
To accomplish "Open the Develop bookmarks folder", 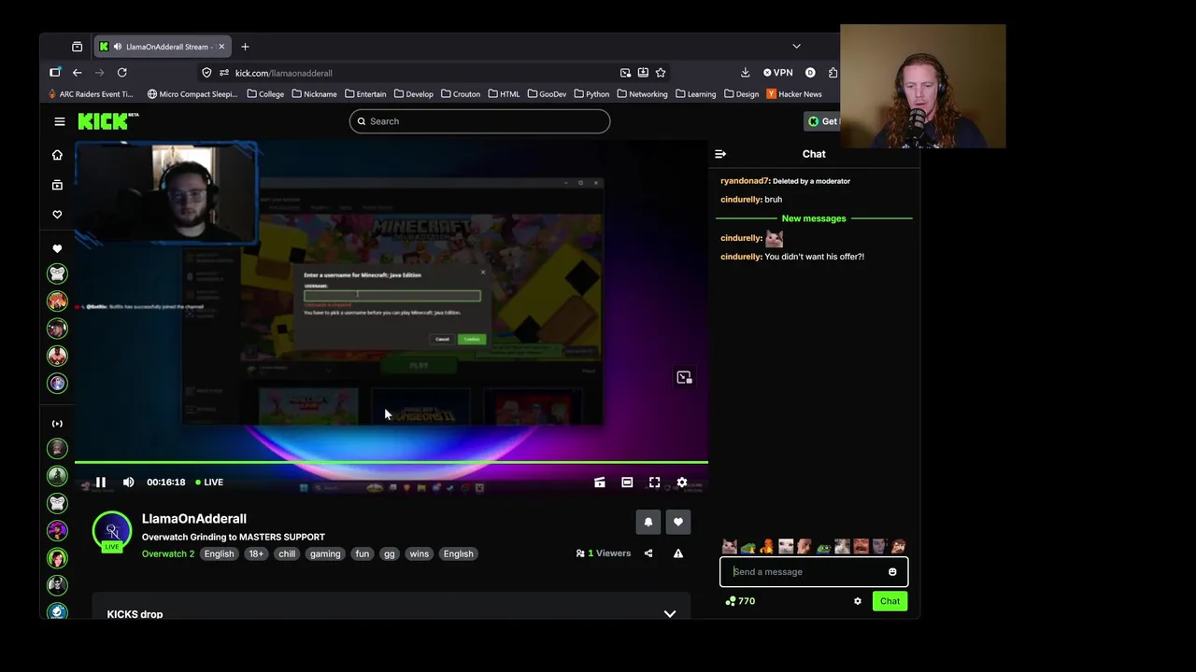I will coord(414,94).
